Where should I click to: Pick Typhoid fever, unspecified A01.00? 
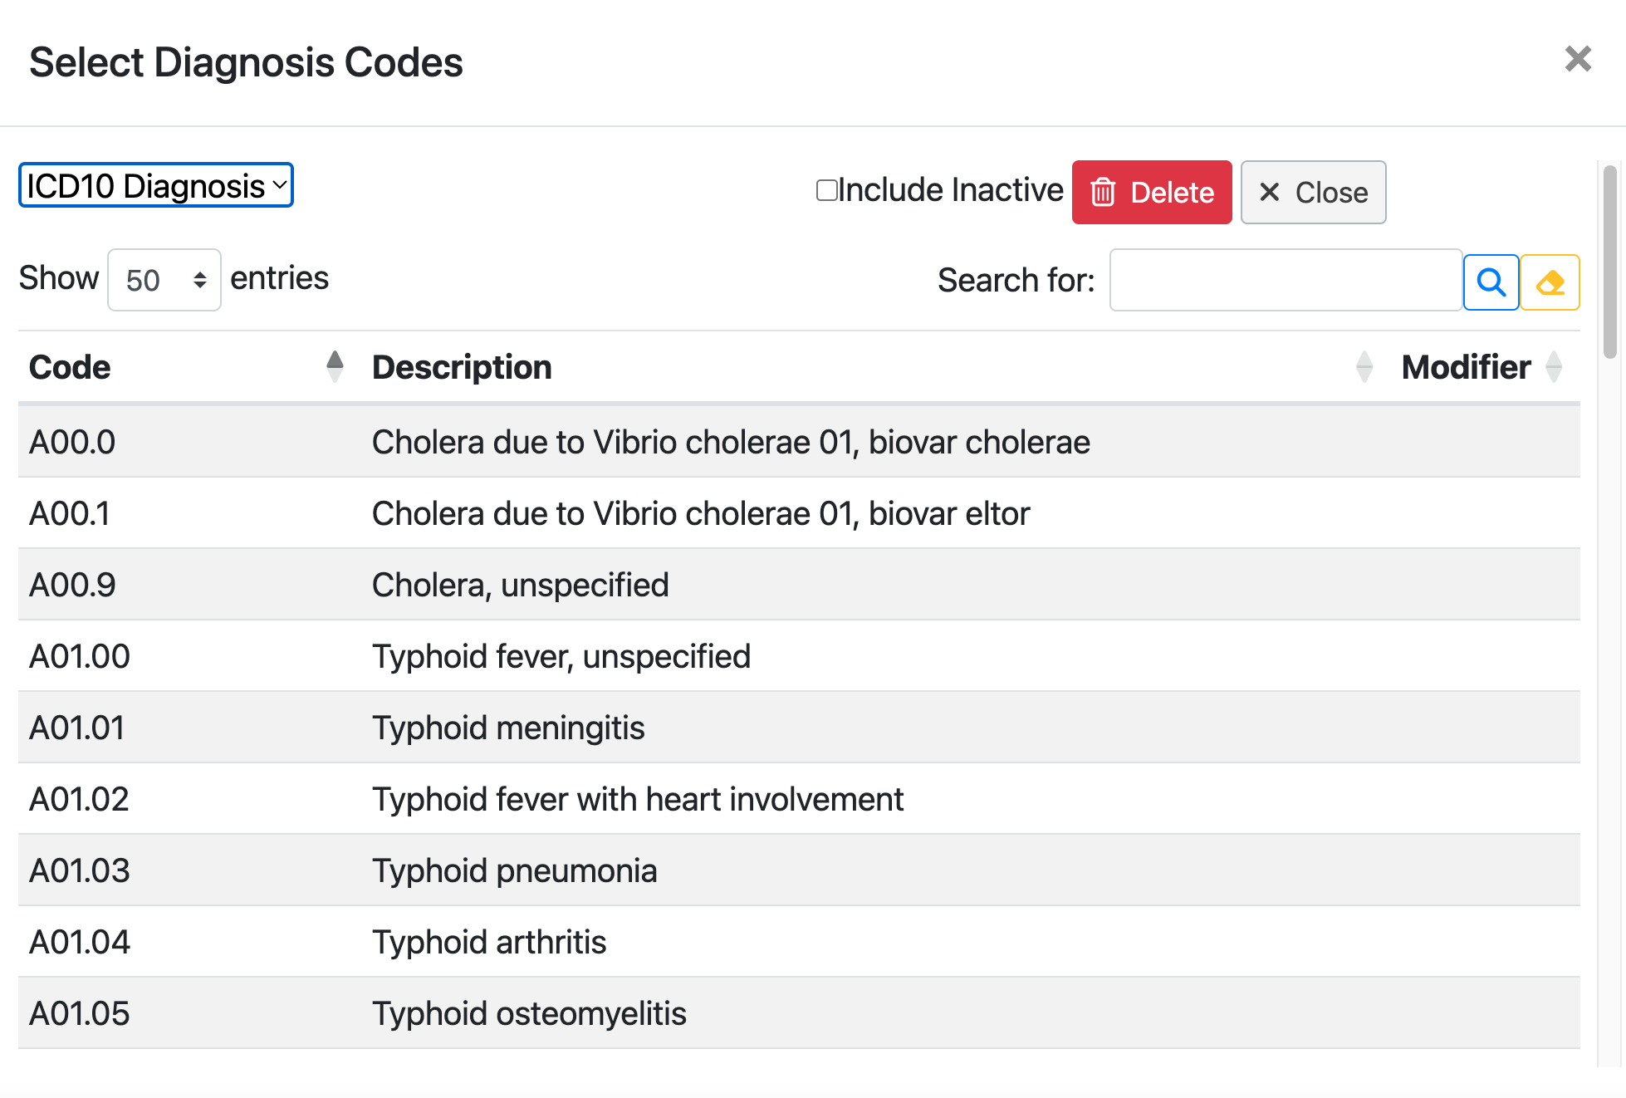561,656
